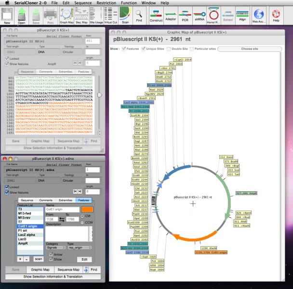Click the ColE1 origin label on map
293x289 pixels.
click(x=211, y=252)
